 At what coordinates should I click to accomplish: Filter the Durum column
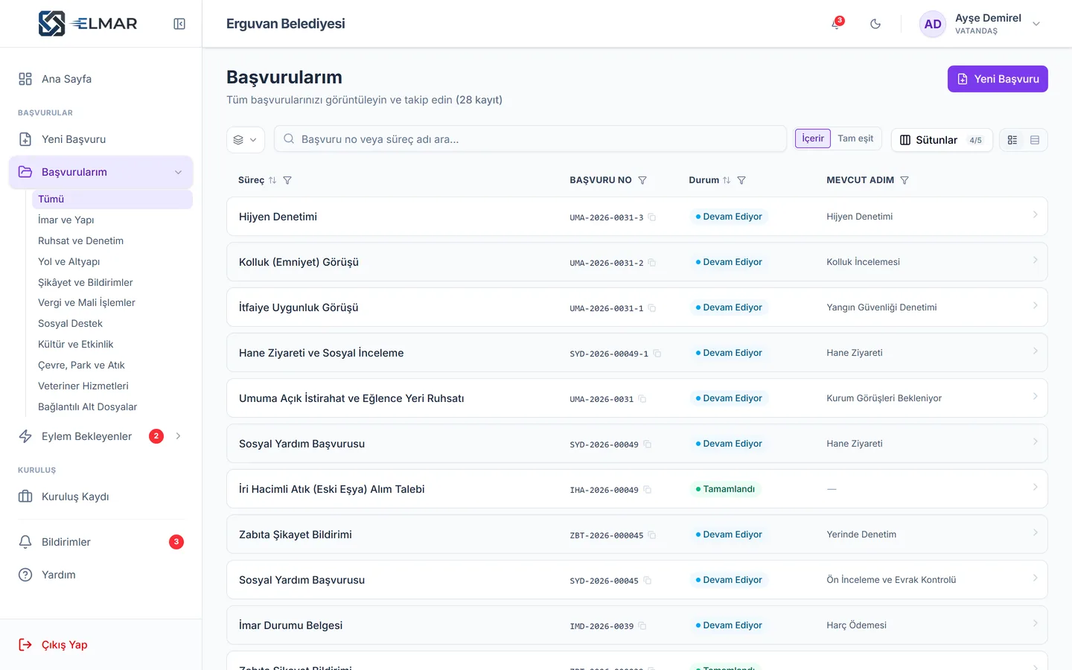click(x=741, y=180)
